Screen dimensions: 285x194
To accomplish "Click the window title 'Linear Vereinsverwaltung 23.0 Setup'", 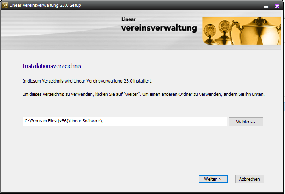I will (x=45, y=5).
